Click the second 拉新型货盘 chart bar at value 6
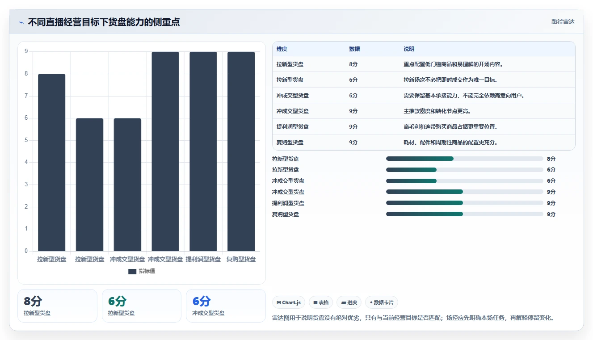This screenshot has width=593, height=340. [x=89, y=185]
